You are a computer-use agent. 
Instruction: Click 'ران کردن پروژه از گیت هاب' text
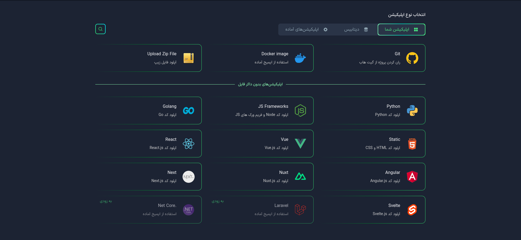point(380,62)
